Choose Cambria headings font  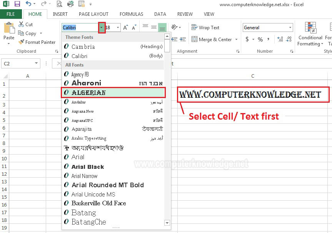113,47
